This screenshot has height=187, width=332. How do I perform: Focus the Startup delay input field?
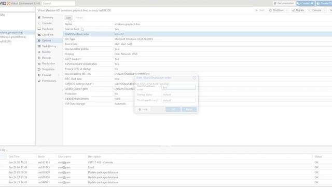[x=178, y=95]
